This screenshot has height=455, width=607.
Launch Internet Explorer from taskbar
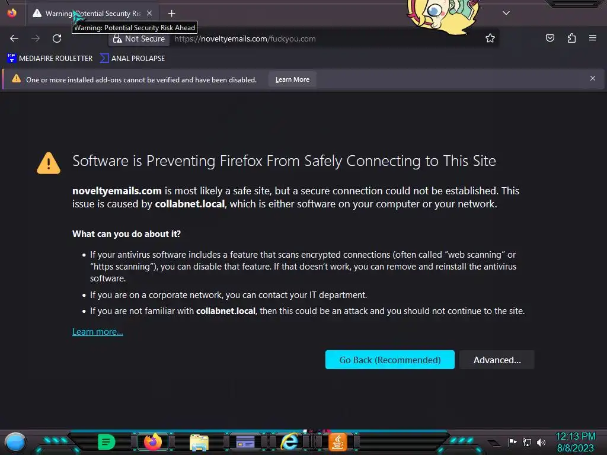(x=289, y=441)
